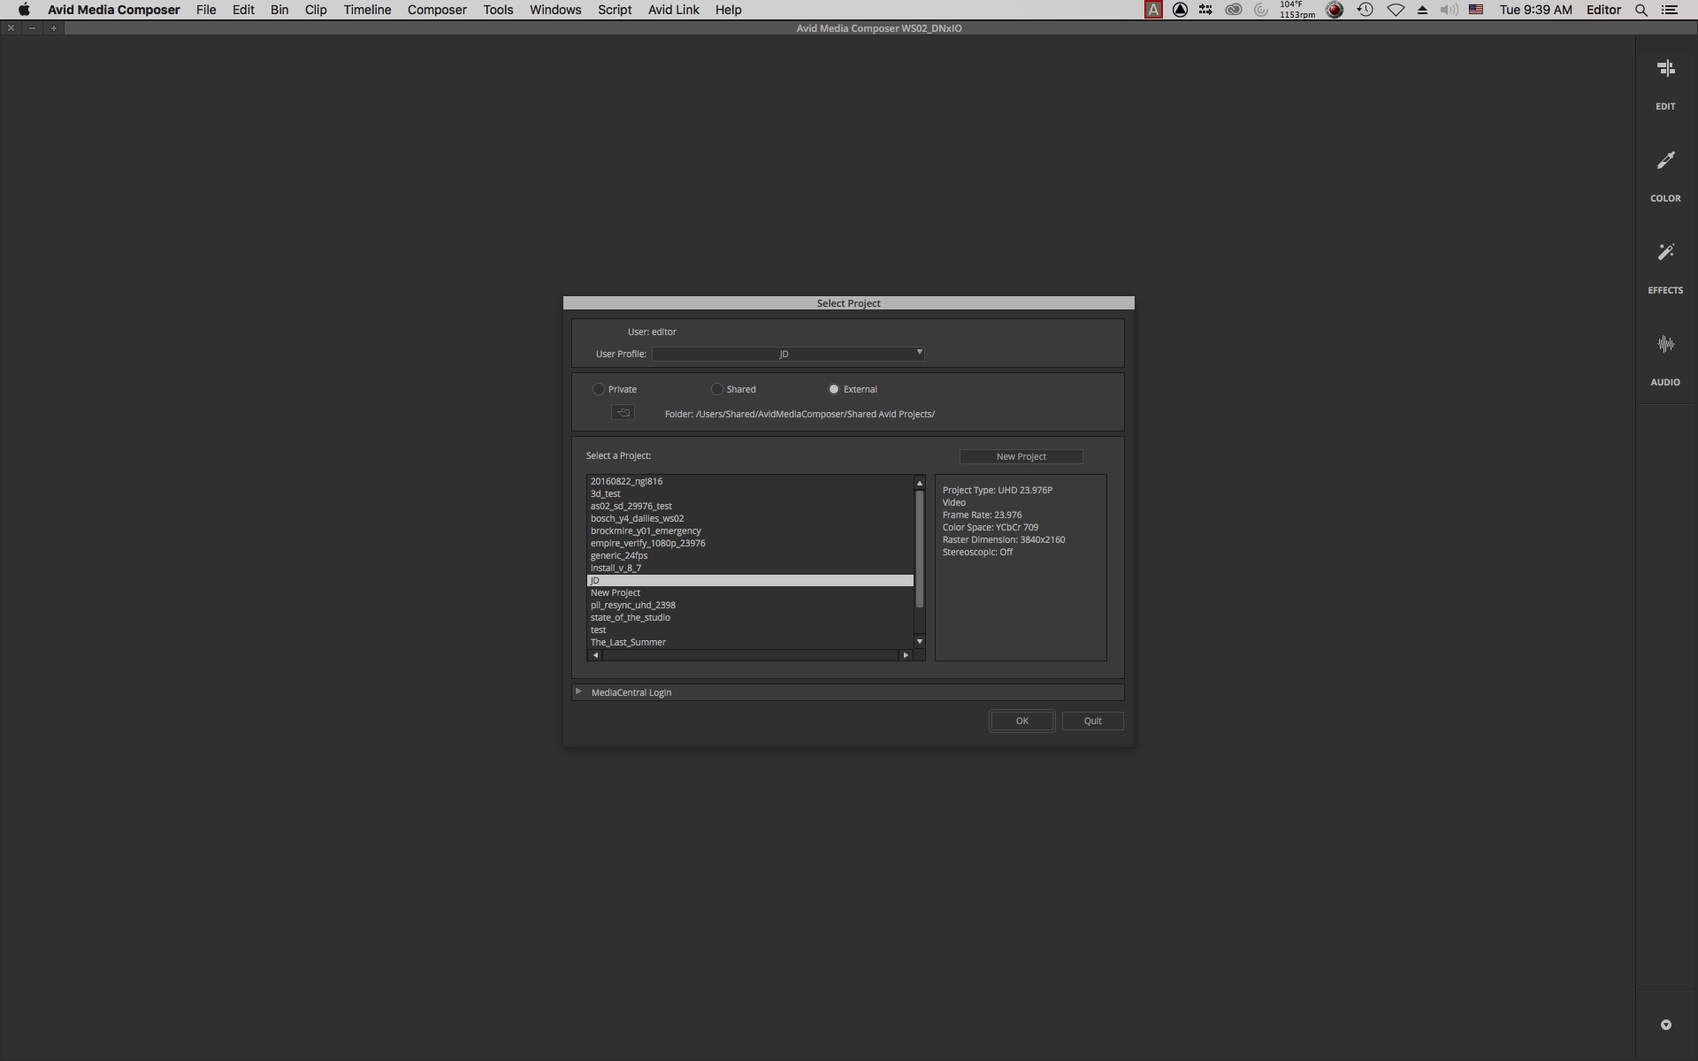Open the User Profile dropdown
The height and width of the screenshot is (1061, 1698).
point(788,354)
